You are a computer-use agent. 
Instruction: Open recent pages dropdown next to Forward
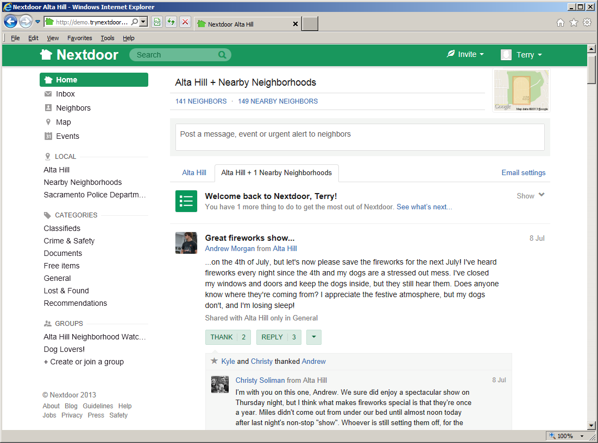[38, 22]
